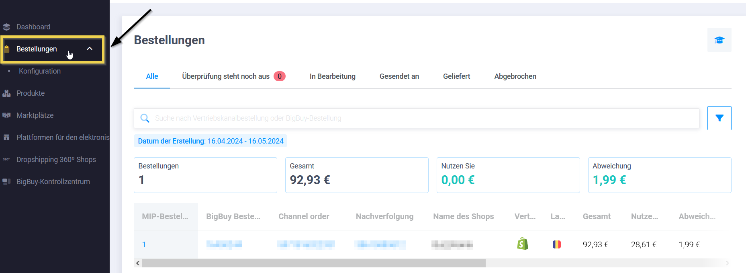Click the Romanian flag icon in the row

pos(556,244)
